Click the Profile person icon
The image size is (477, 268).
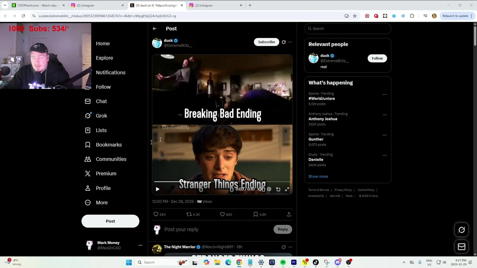point(88,188)
